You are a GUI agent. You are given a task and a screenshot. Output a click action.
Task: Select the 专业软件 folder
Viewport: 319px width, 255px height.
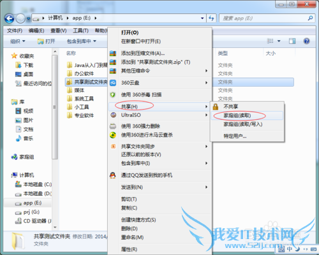click(x=84, y=115)
